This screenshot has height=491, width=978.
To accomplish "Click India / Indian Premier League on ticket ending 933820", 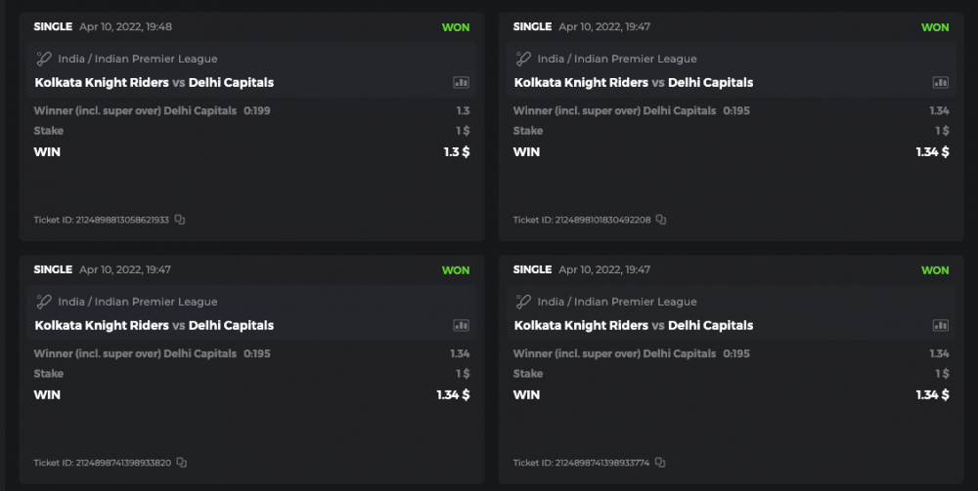I will [x=137, y=302].
